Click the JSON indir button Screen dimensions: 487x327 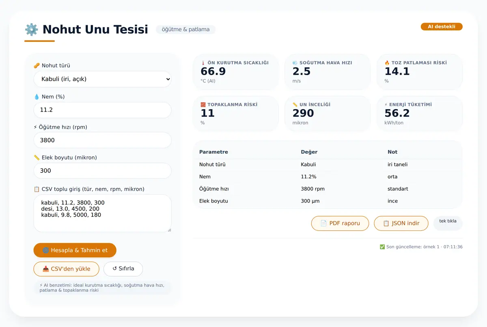pos(401,224)
